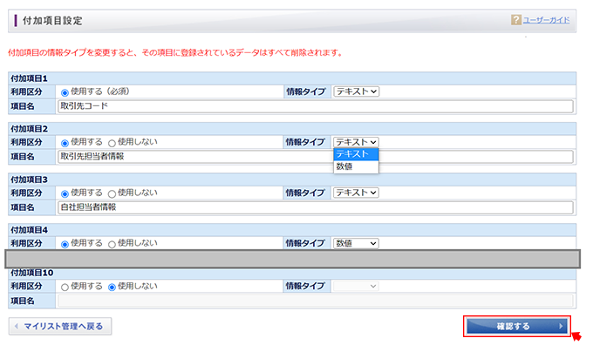Click empty 項目名 field of 付加項目10

pos(316,301)
